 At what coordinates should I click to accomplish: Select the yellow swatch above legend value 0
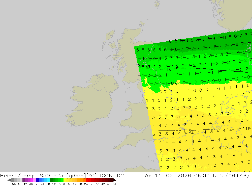coord(65,180)
